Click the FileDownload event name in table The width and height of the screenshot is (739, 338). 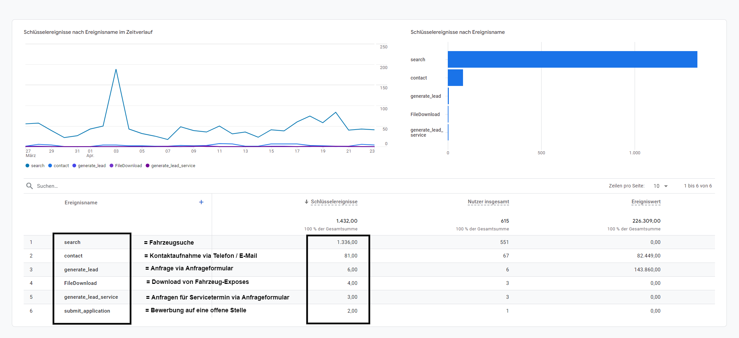[x=80, y=283]
